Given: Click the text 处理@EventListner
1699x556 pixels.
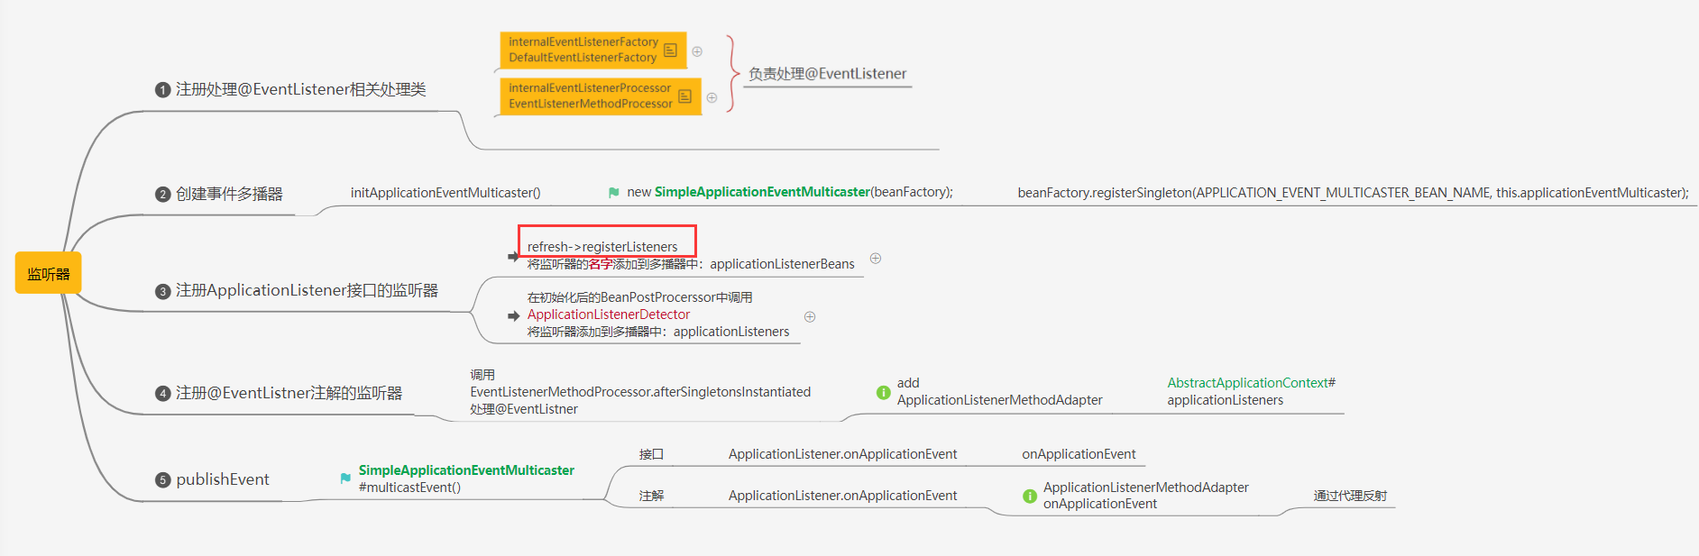Looking at the screenshot, I should pyautogui.click(x=524, y=409).
